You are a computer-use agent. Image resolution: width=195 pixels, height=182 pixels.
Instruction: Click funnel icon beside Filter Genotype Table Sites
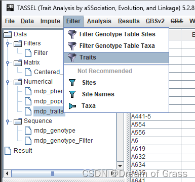pos(72,34)
